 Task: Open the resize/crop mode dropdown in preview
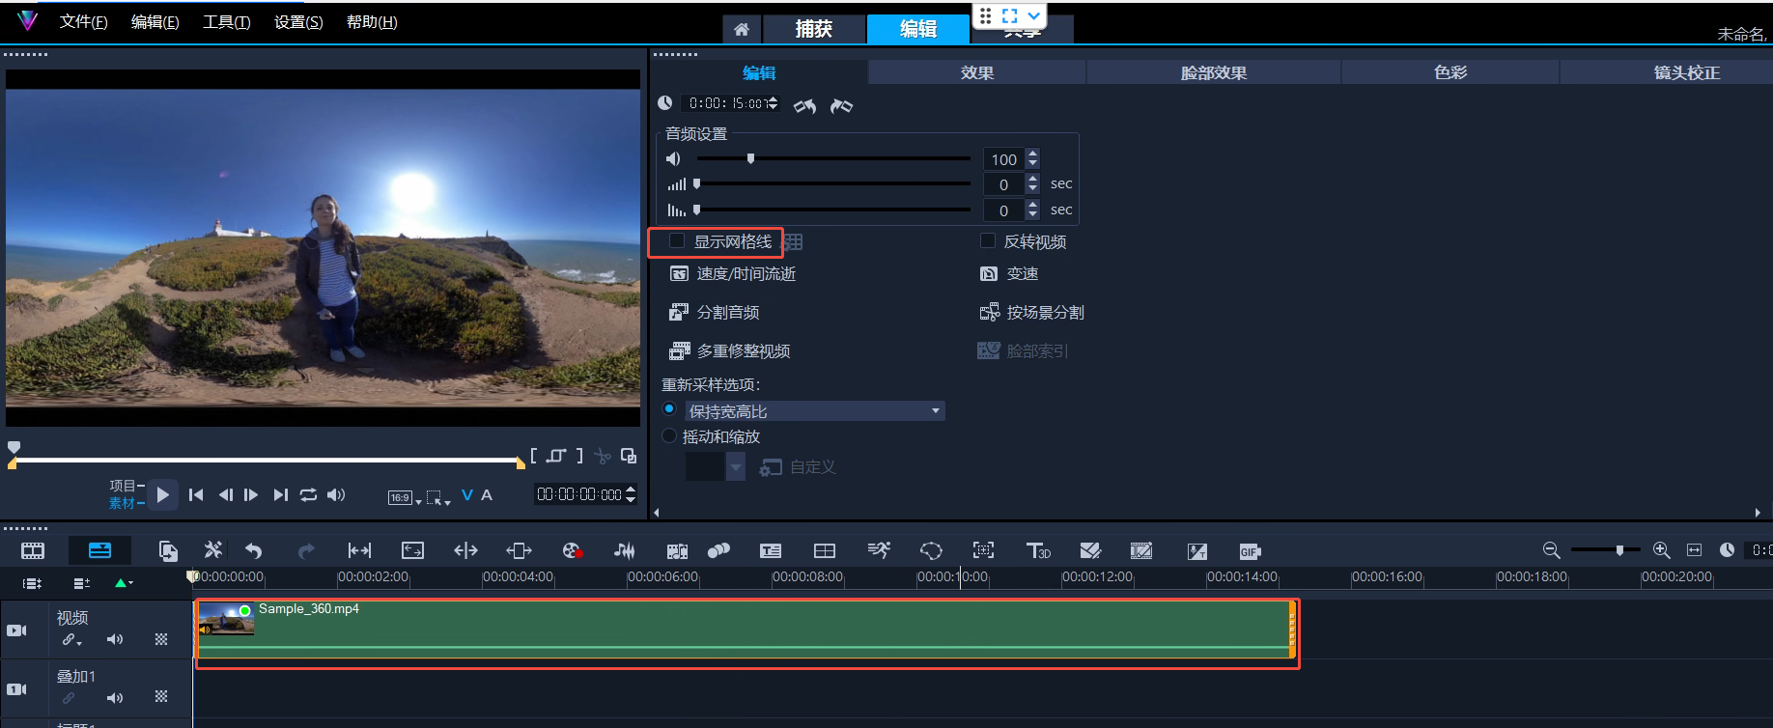[x=438, y=497]
